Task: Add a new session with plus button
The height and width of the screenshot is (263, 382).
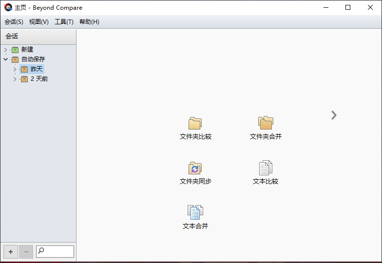Action: (x=11, y=252)
